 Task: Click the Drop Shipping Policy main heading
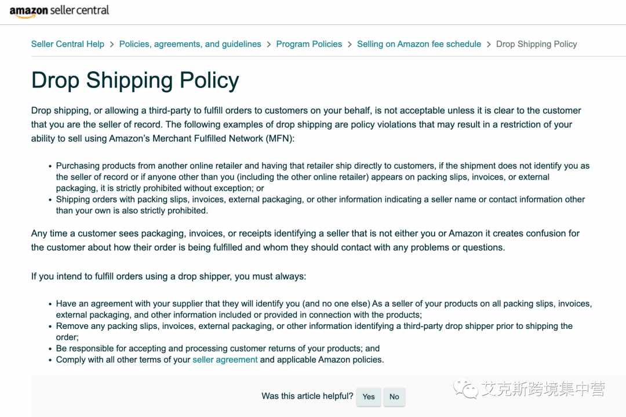pos(135,80)
